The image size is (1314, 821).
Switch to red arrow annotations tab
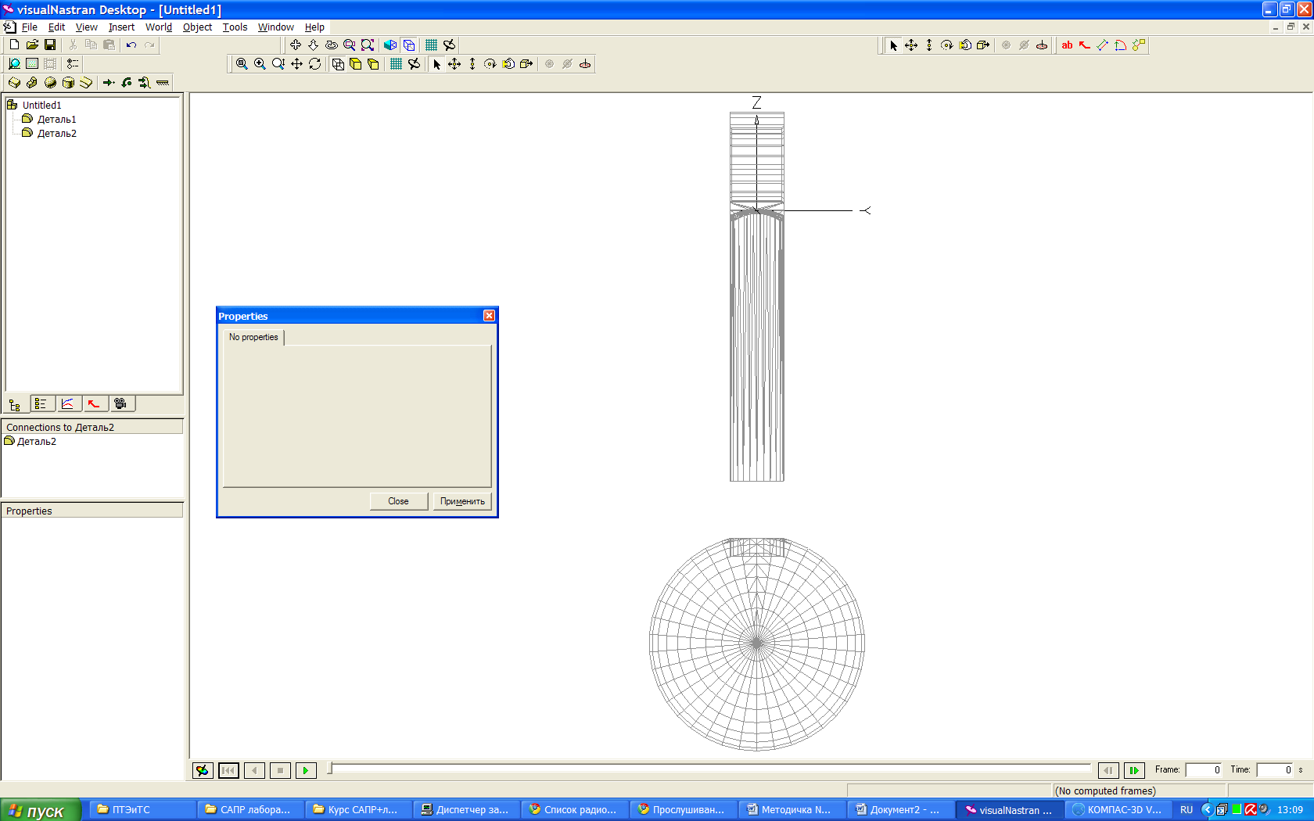pyautogui.click(x=95, y=404)
